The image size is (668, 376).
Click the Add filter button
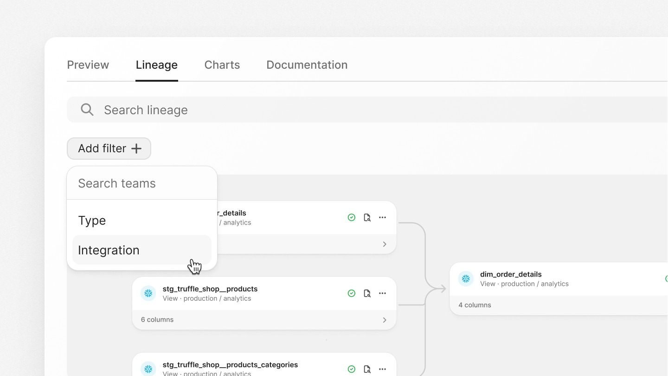pyautogui.click(x=109, y=149)
